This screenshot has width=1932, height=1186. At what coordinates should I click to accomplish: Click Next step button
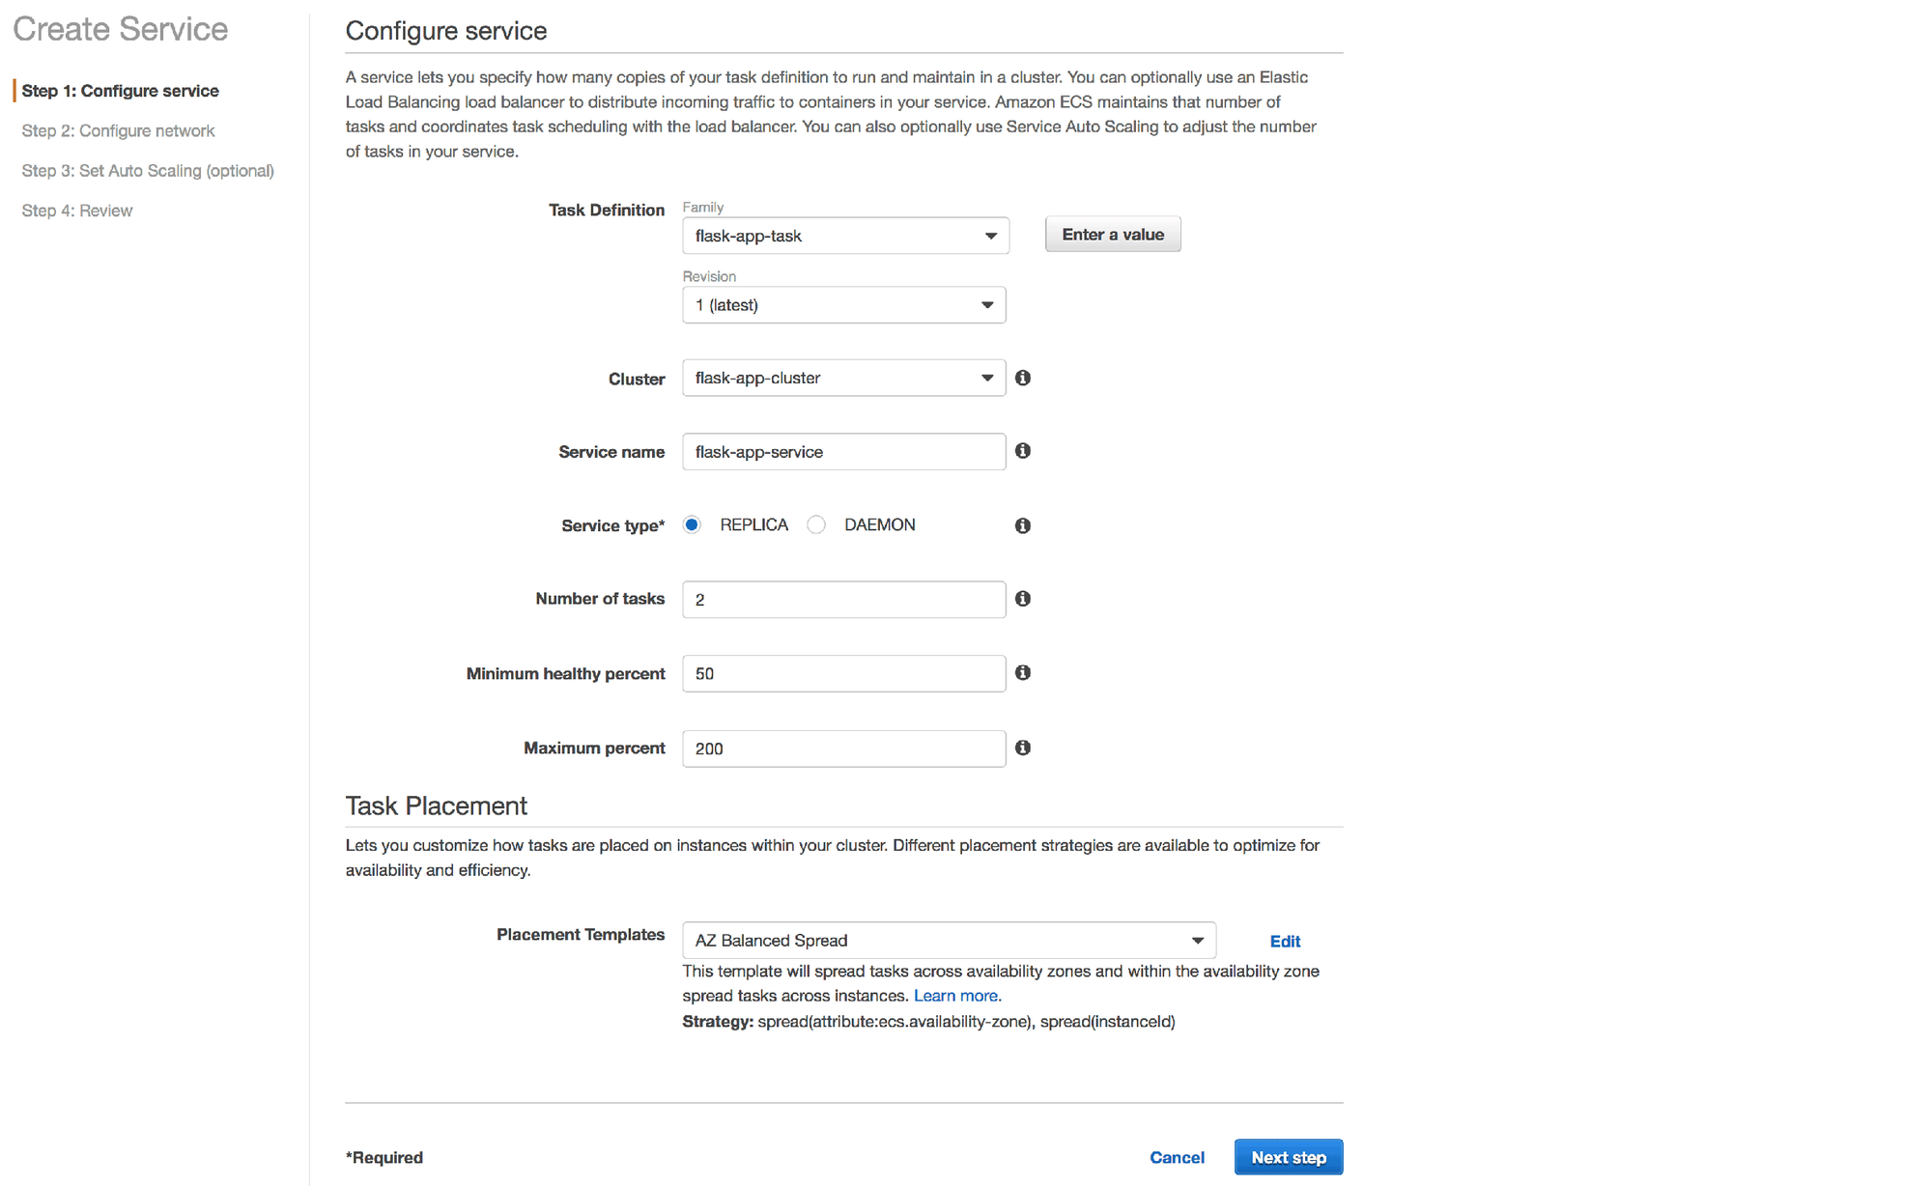(x=1289, y=1157)
